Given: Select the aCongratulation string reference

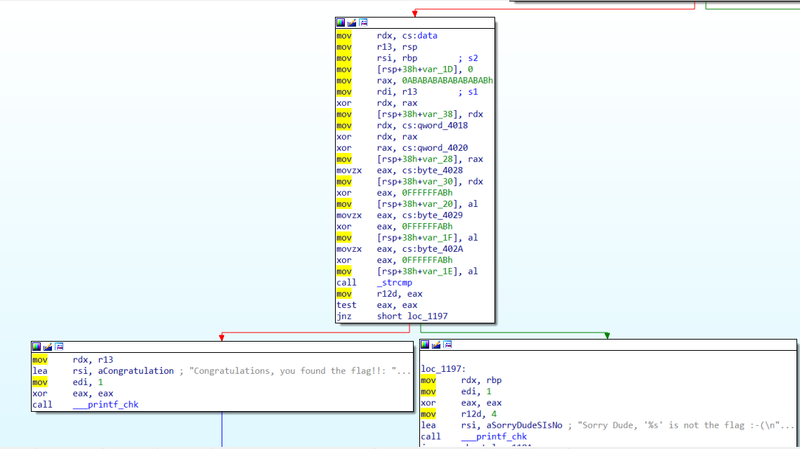Looking at the screenshot, I should 136,371.
